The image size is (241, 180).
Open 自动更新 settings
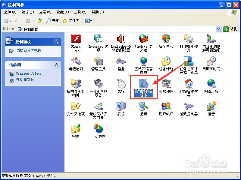(x=98, y=129)
